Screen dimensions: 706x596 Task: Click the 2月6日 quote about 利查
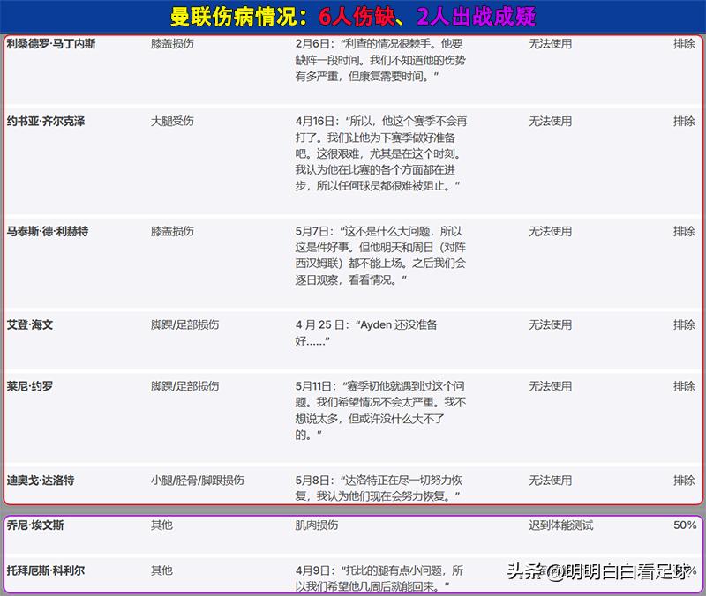click(x=380, y=60)
